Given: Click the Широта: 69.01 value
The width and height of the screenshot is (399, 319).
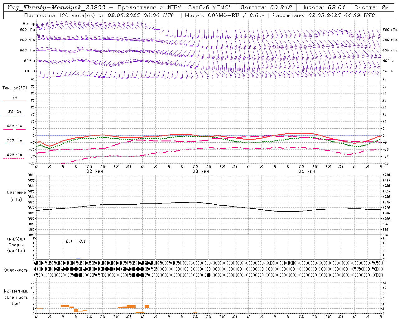Looking at the screenshot, I should point(323,7).
